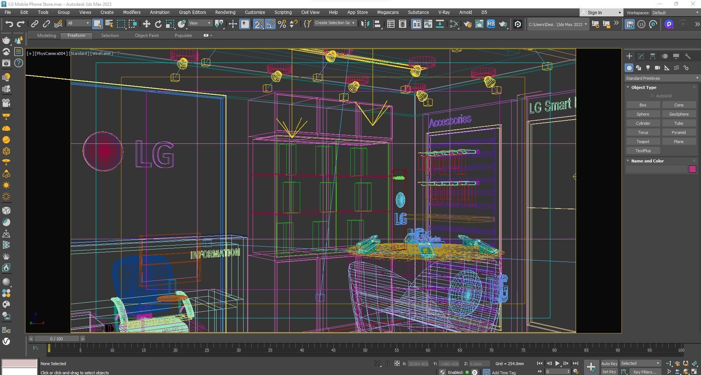The width and height of the screenshot is (701, 375).
Task: Open the selection filter All dropdown
Action: coord(78,23)
